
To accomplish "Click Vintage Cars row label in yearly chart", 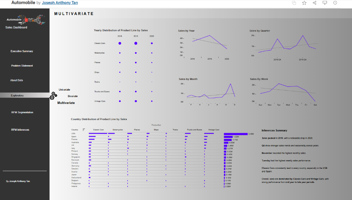I will [x=100, y=101].
